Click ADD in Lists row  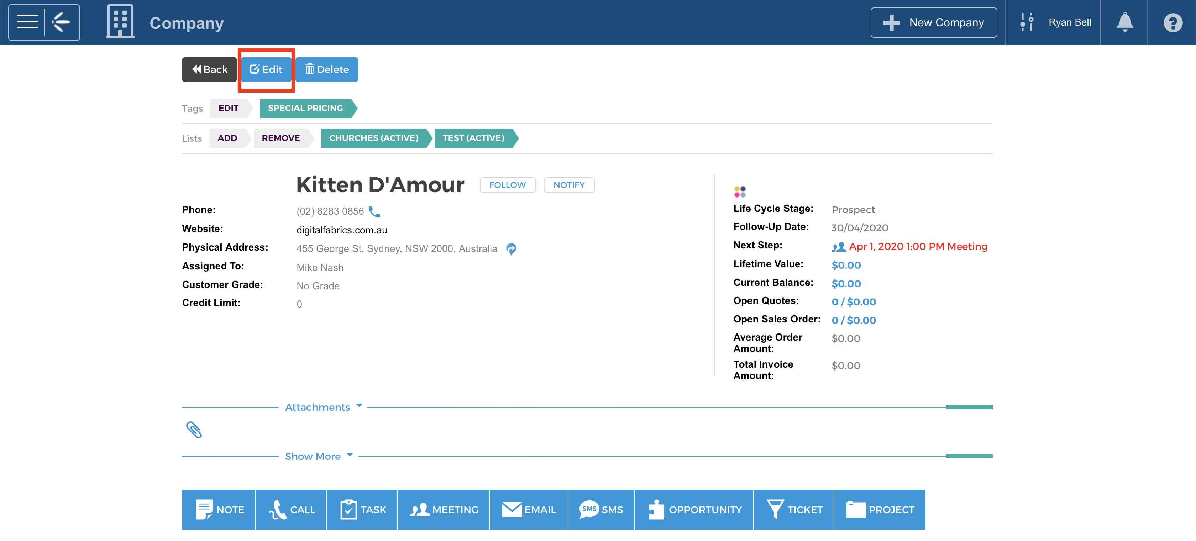pyautogui.click(x=230, y=138)
